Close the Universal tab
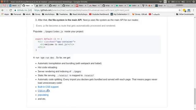The image size is (196, 110). (138, 5)
